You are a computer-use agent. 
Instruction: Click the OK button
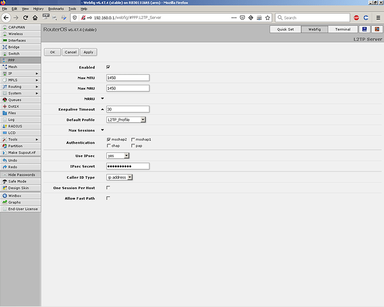pyautogui.click(x=52, y=52)
